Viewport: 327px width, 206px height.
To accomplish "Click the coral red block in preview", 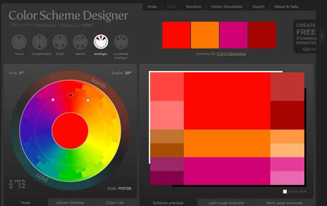I will (x=167, y=86).
